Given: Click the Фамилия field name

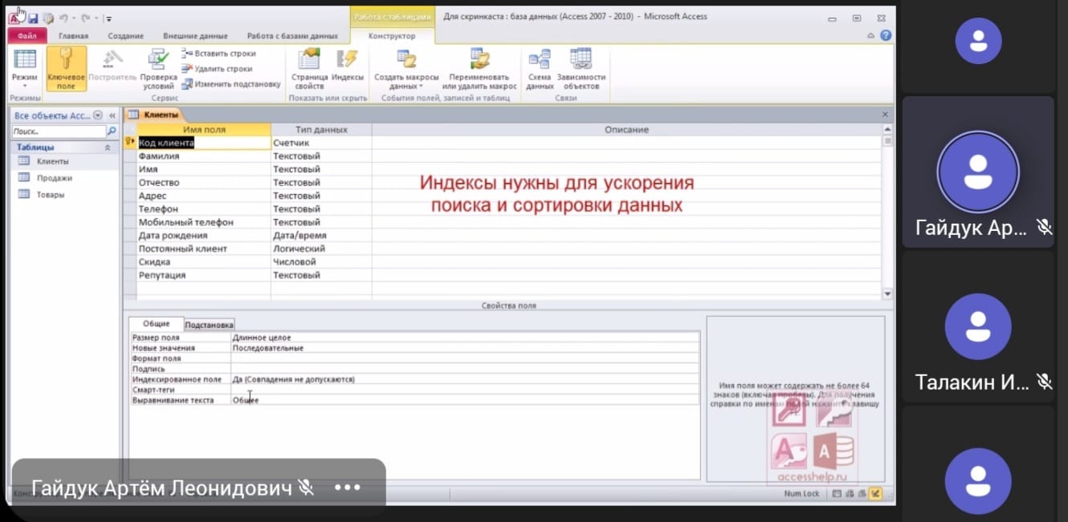Looking at the screenshot, I should pos(159,156).
